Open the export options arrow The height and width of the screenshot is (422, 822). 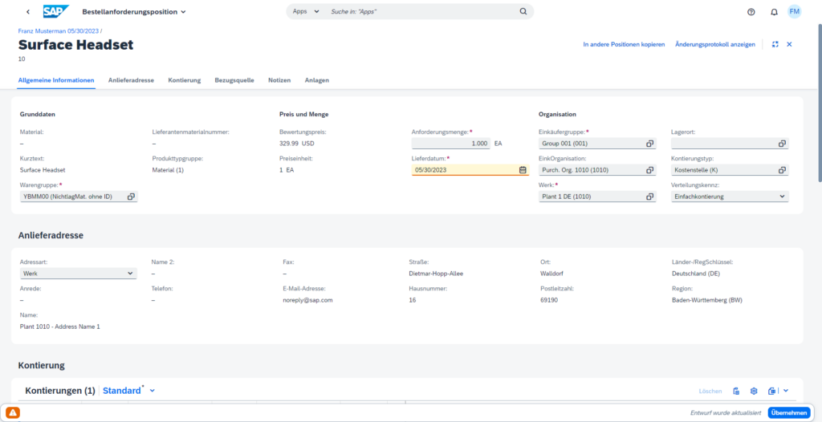pyautogui.click(x=785, y=391)
